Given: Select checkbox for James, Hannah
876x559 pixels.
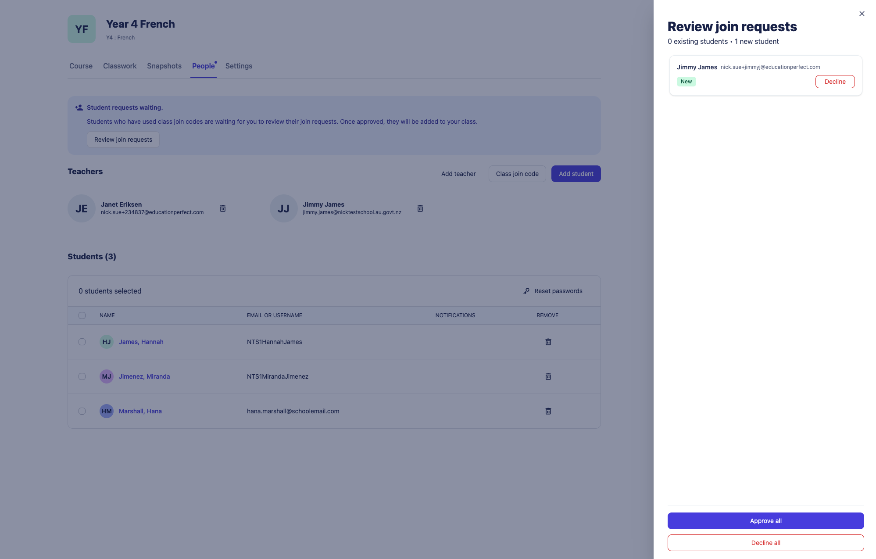Looking at the screenshot, I should tap(82, 342).
